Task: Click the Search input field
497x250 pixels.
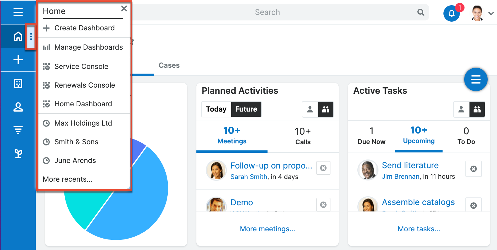Action: [x=267, y=12]
